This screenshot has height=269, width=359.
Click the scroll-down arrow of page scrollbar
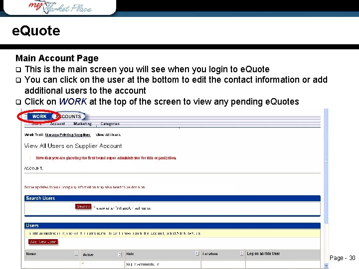click(326, 266)
